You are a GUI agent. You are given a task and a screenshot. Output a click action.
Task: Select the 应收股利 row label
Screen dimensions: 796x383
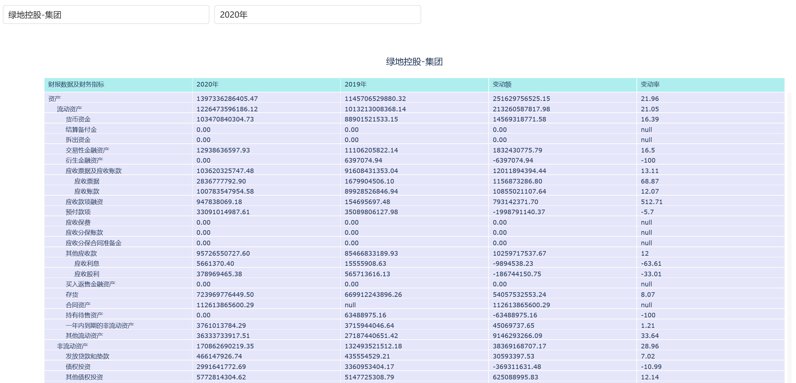pyautogui.click(x=87, y=274)
